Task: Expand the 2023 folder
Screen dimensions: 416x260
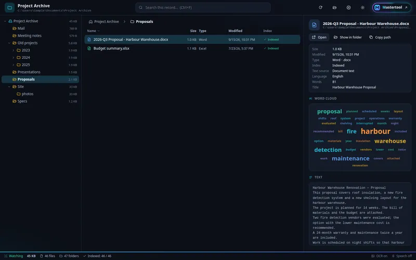Action: pos(14,50)
